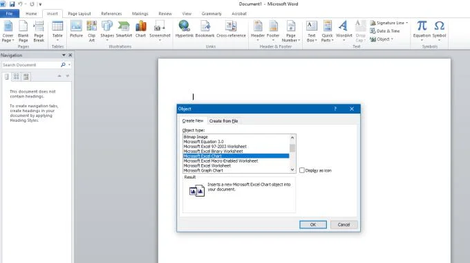Open Navigation pane options dropdown

pyautogui.click(x=64, y=55)
